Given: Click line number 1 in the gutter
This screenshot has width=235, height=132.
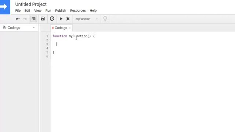Looking at the screenshot, I should point(47,36).
